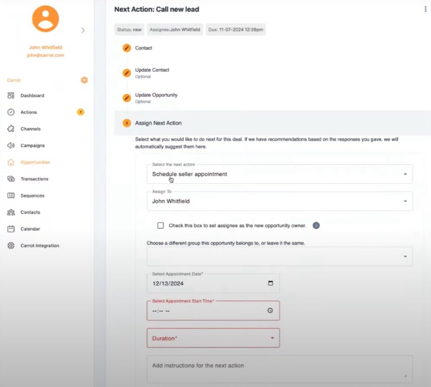Click the Transactions icon
The width and height of the screenshot is (431, 387).
(x=11, y=179)
